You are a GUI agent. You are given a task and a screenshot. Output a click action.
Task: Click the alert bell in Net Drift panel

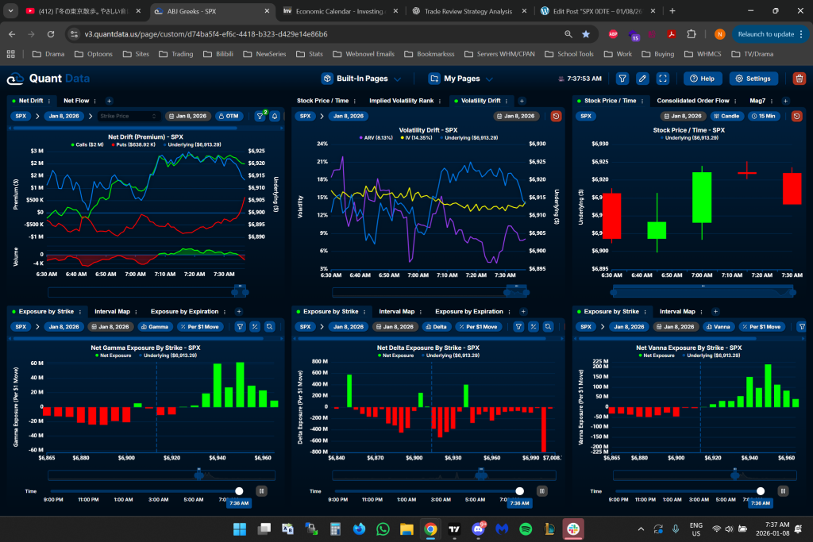click(275, 116)
